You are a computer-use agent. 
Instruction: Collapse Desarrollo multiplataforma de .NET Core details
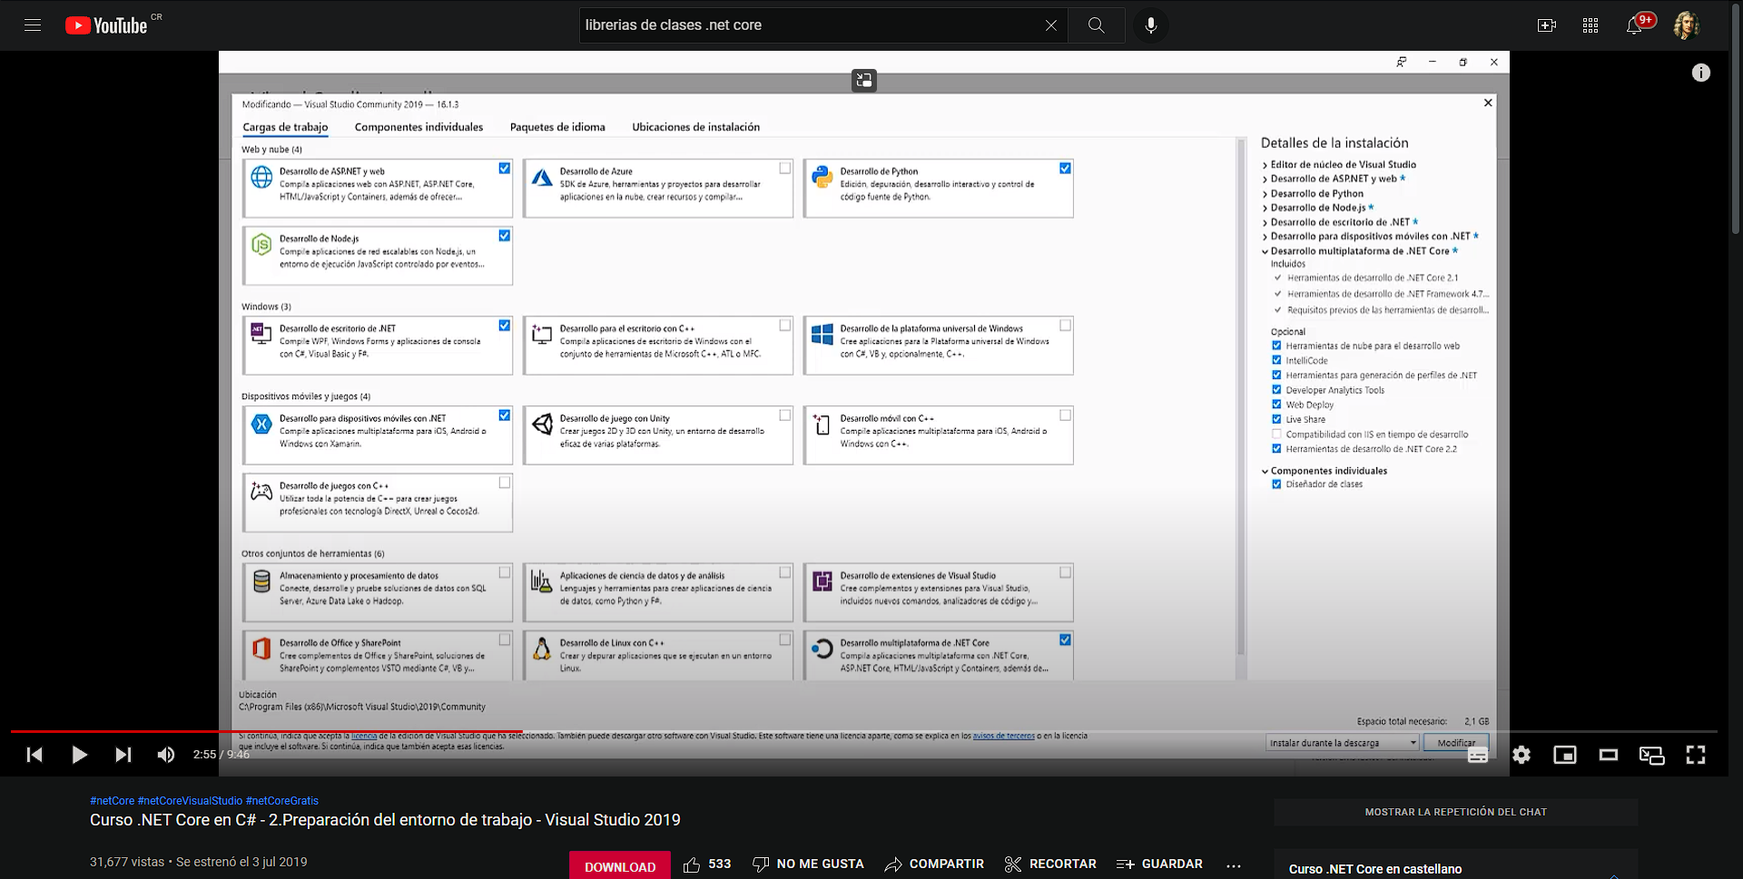(x=1265, y=251)
